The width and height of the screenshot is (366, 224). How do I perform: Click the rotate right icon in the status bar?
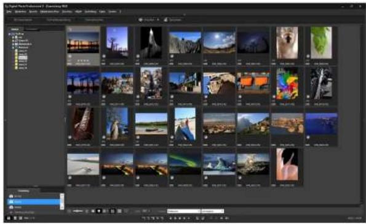(x=203, y=218)
